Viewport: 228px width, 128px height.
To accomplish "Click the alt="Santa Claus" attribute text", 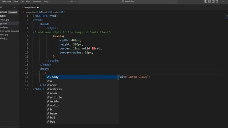I will coord(134,77).
